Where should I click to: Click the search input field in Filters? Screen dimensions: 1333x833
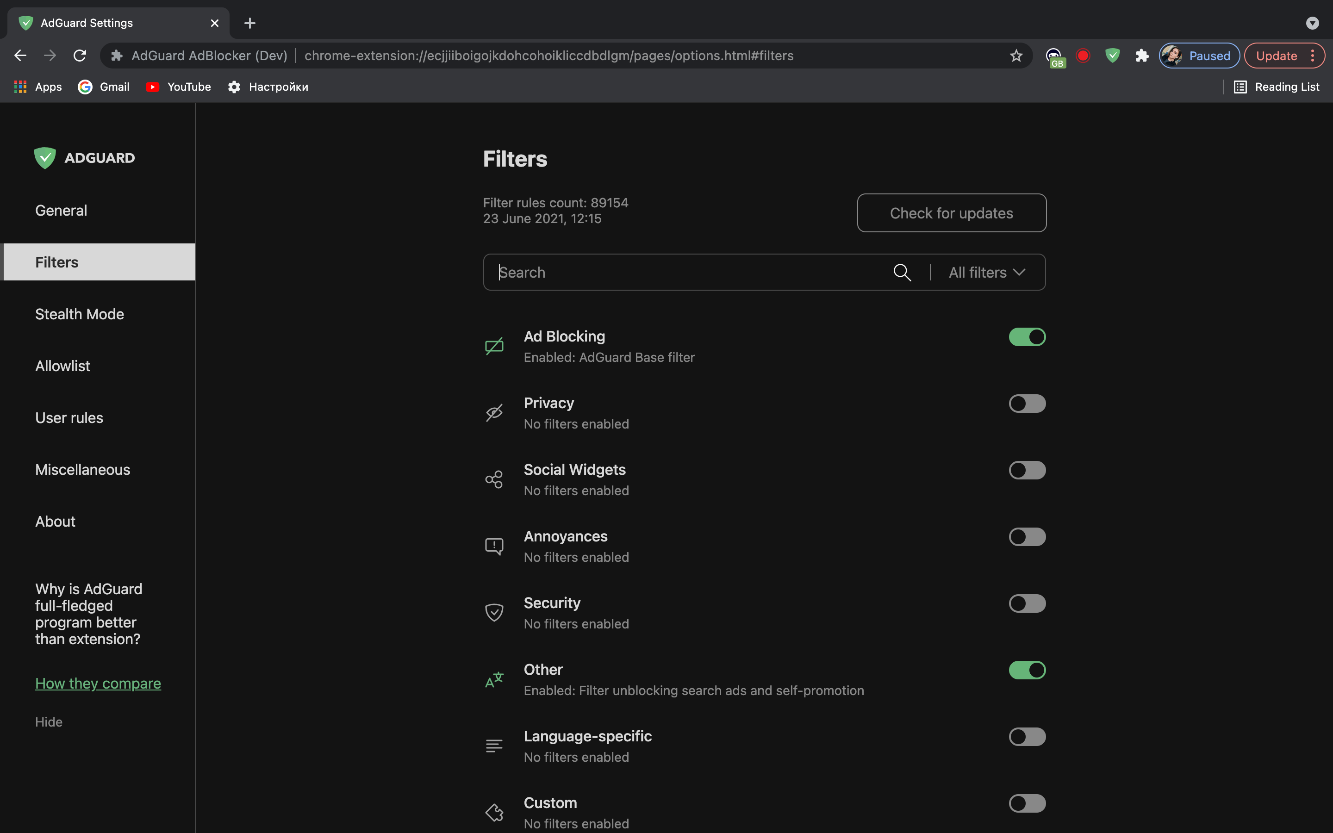point(691,272)
